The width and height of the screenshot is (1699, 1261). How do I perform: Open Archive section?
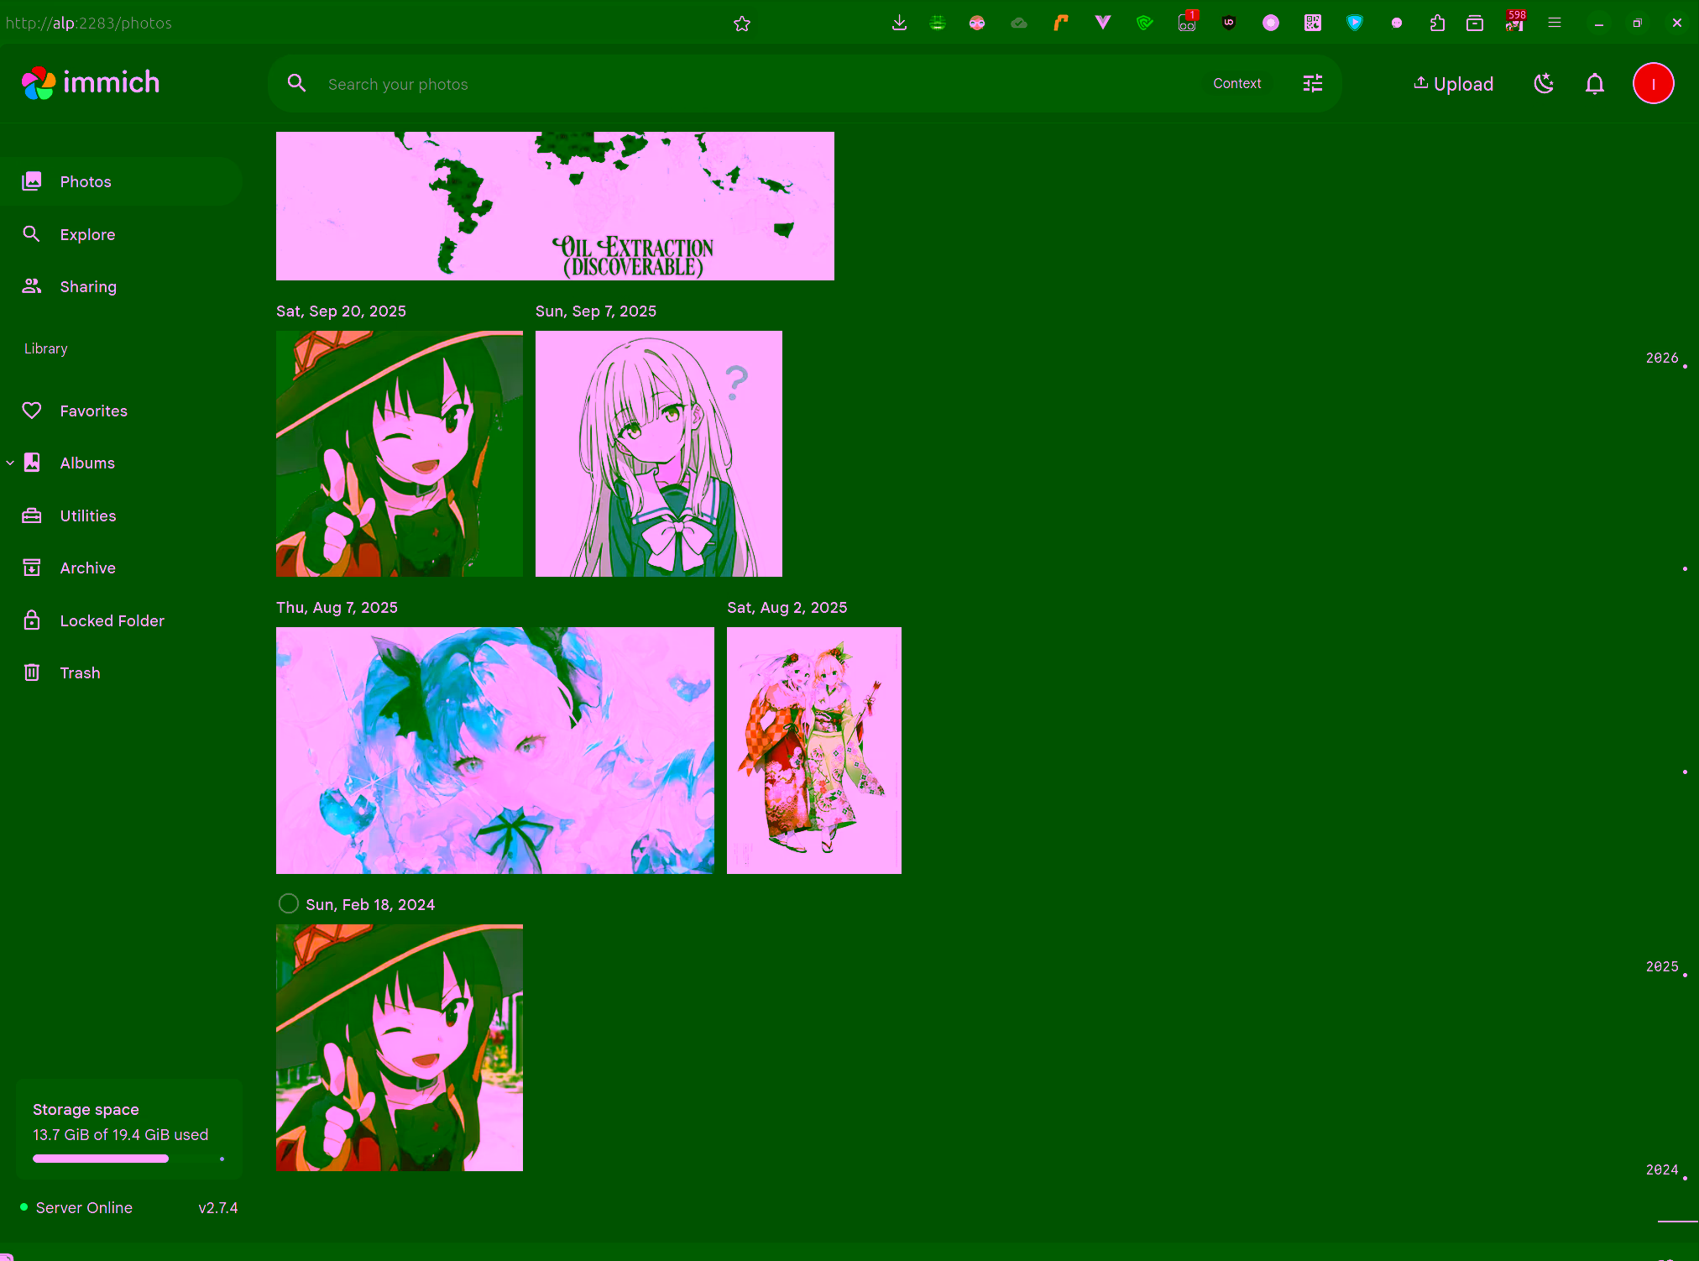point(87,568)
